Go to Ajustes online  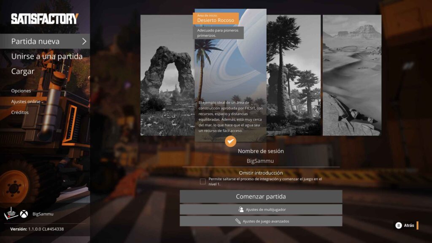pos(26,102)
